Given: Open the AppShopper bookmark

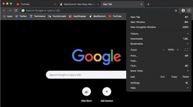Looking at the screenshot, I should tap(77, 16).
